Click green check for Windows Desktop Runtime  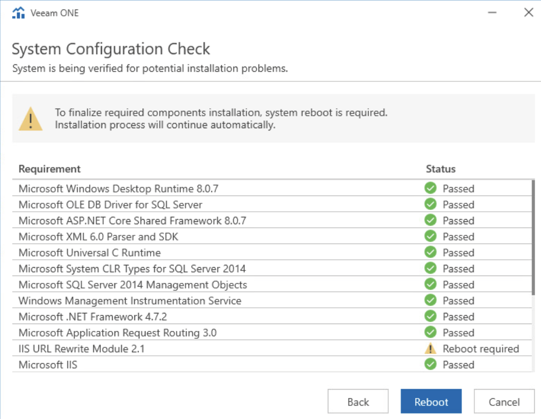[430, 188]
